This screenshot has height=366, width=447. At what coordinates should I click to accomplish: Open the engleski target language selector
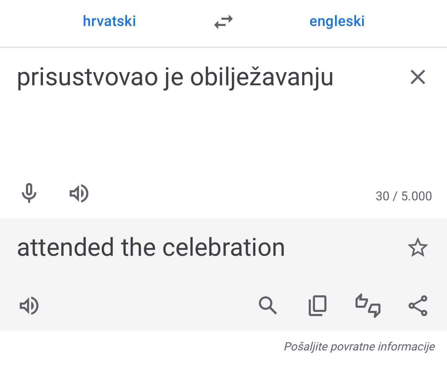(x=337, y=21)
